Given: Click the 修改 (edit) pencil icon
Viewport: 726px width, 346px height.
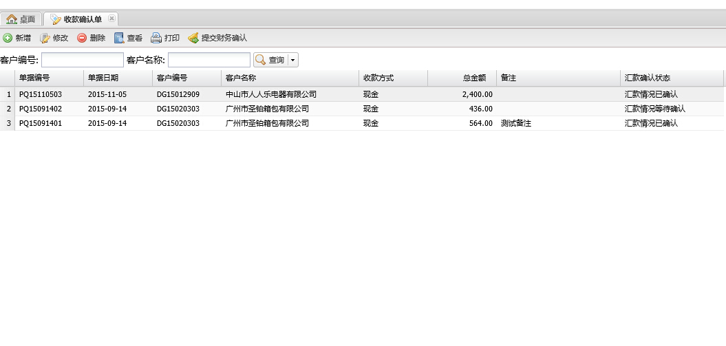Looking at the screenshot, I should pyautogui.click(x=45, y=38).
